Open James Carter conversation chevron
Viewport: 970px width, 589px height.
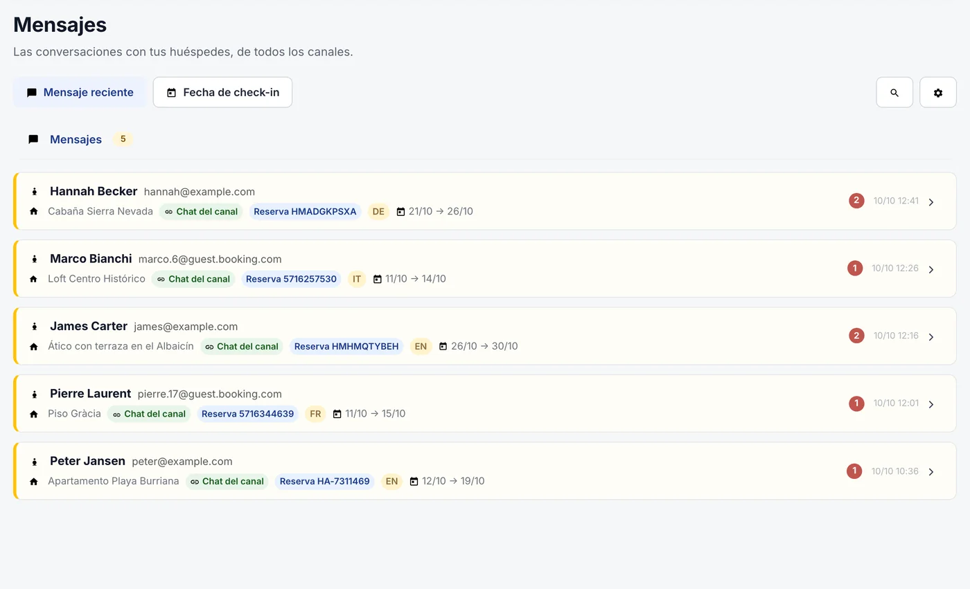click(x=931, y=337)
